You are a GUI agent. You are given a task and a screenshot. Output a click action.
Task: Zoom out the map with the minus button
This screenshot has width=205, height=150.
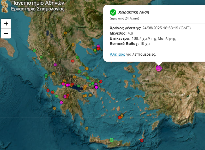point(6,34)
